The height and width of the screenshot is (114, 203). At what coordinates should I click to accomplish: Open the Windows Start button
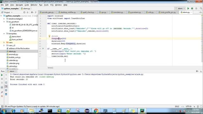pyautogui.click(x=4, y=111)
